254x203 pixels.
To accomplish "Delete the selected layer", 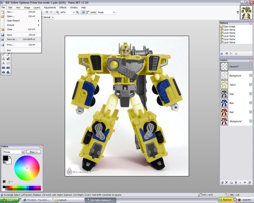I will click(x=226, y=183).
